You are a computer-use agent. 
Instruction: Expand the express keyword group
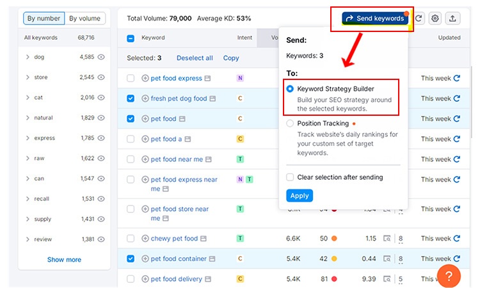coord(28,138)
